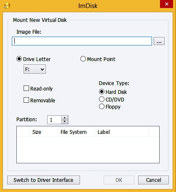The image size is (176, 192).
Task: Click the Cancel button
Action: (x=153, y=180)
